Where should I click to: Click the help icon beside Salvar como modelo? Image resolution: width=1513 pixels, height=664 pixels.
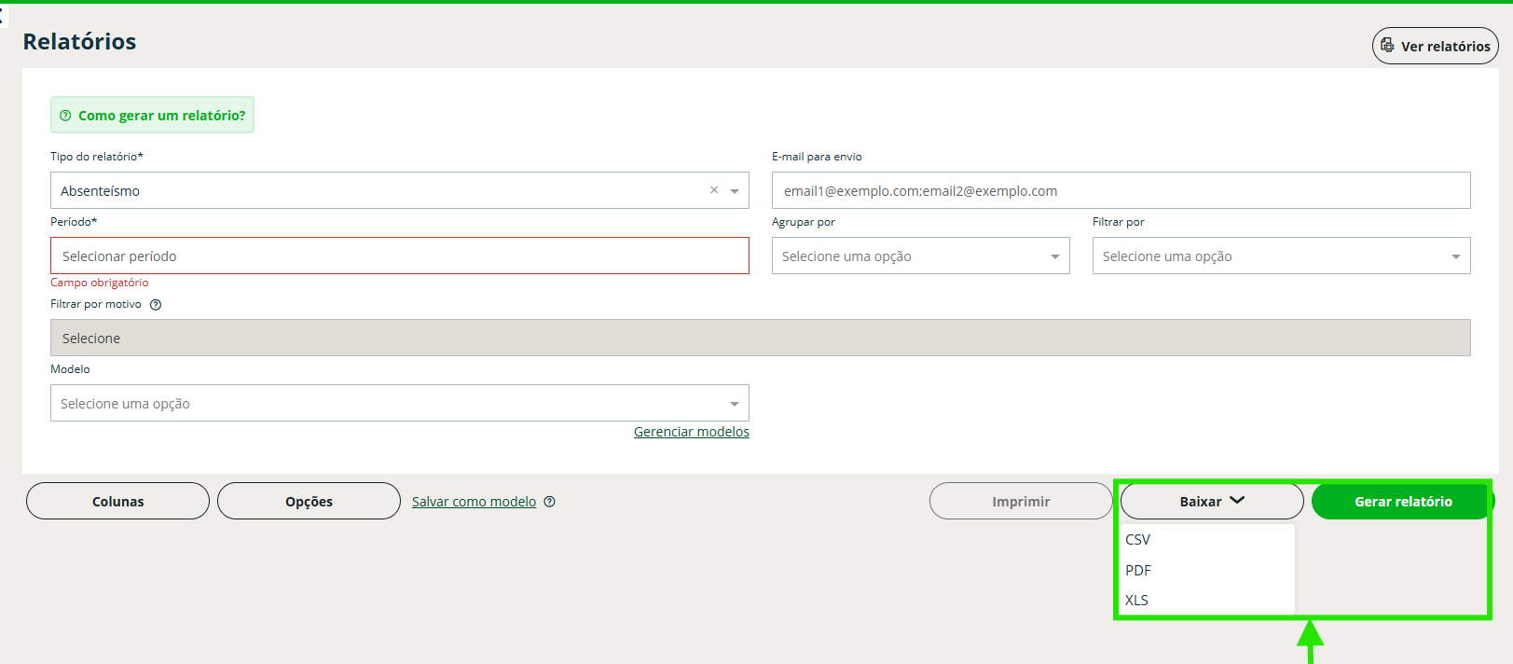coord(550,502)
